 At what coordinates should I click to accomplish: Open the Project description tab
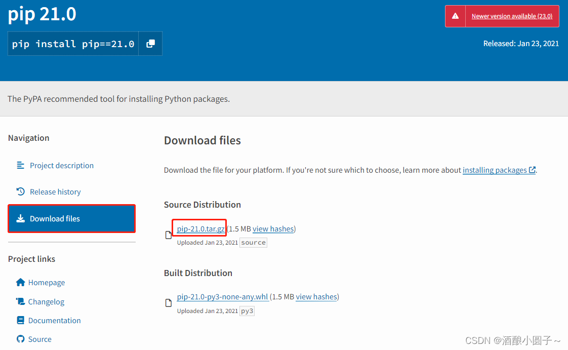(x=62, y=166)
